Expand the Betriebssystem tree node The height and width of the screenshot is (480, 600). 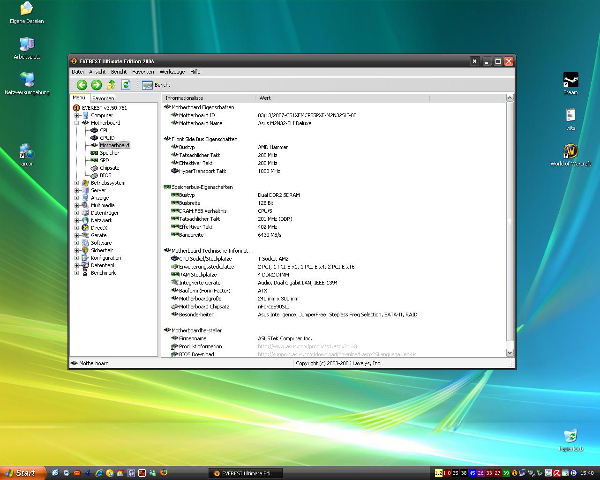click(x=77, y=183)
